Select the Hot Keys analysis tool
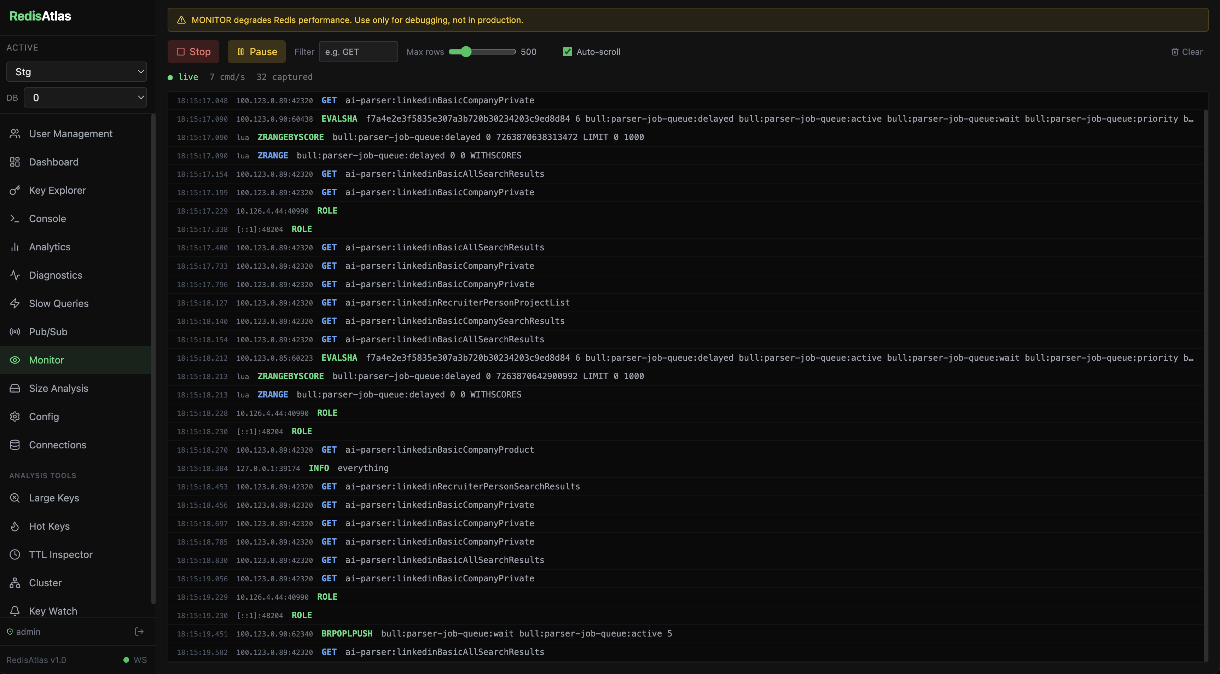 click(x=49, y=526)
